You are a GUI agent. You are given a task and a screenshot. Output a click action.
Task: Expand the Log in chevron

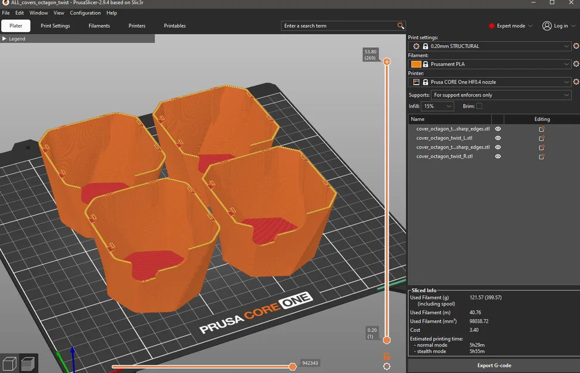point(573,26)
